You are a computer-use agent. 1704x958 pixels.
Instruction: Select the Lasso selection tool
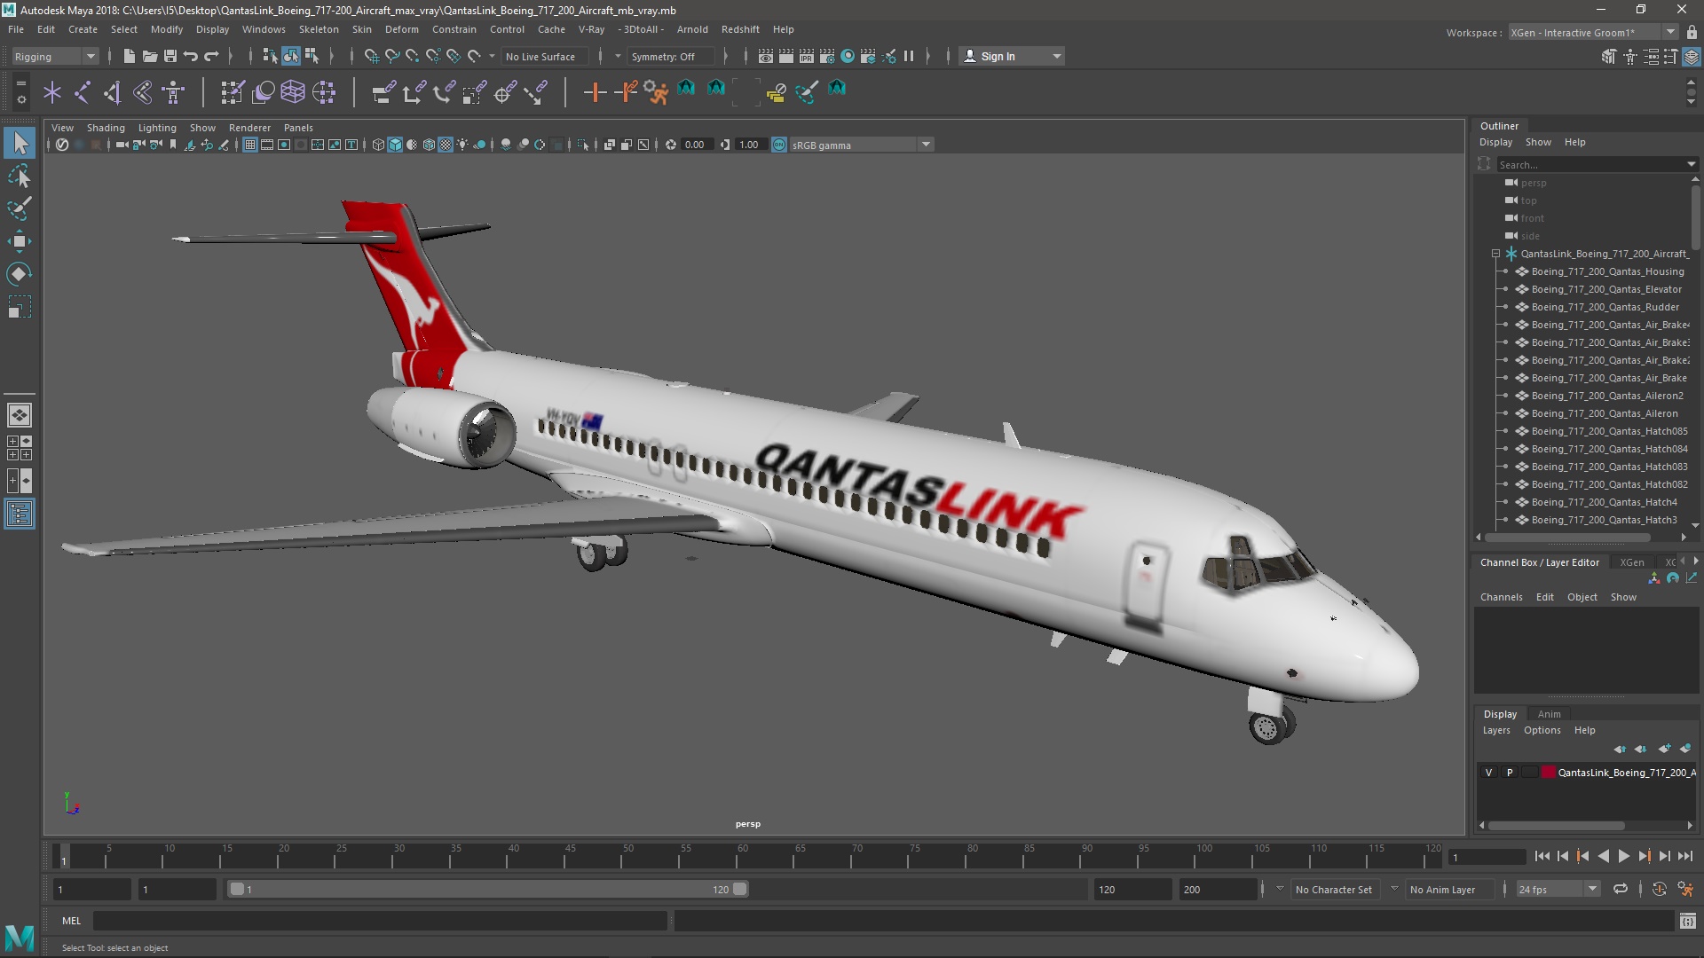point(20,177)
